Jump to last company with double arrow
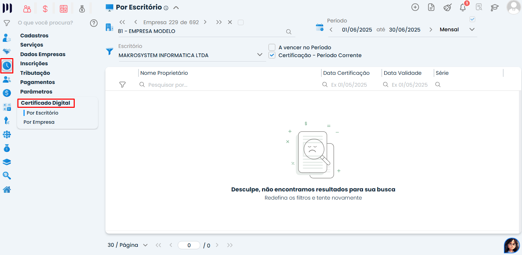Screen dimensions: 522x255 pos(219,22)
